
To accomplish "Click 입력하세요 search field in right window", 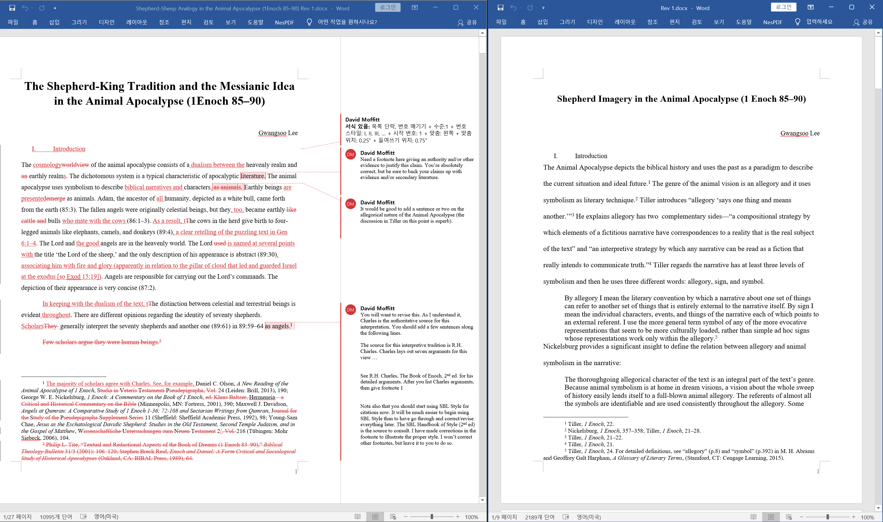I will point(819,22).
